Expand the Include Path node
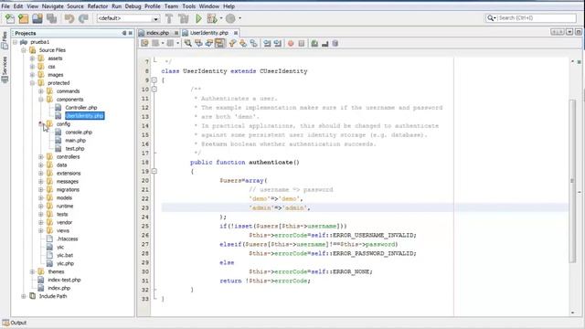 24,296
